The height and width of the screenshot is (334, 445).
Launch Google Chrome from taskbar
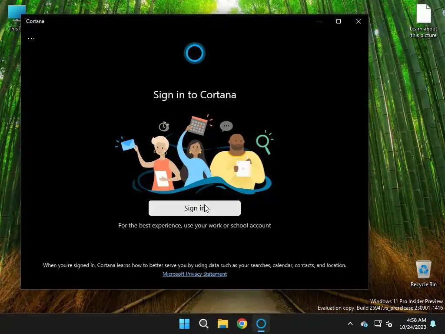(x=242, y=324)
